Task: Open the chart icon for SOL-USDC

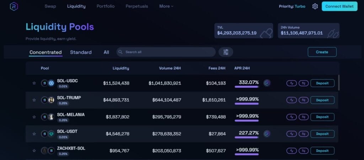Action: (x=291, y=83)
